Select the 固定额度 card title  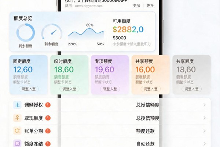tap(22, 61)
